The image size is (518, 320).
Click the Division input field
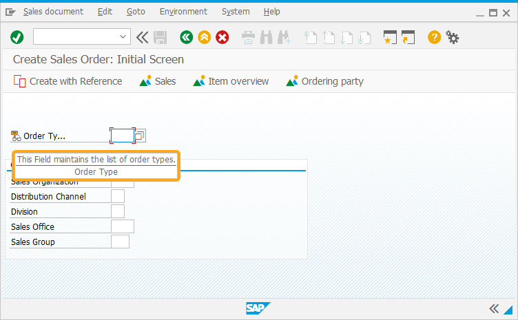coord(118,211)
